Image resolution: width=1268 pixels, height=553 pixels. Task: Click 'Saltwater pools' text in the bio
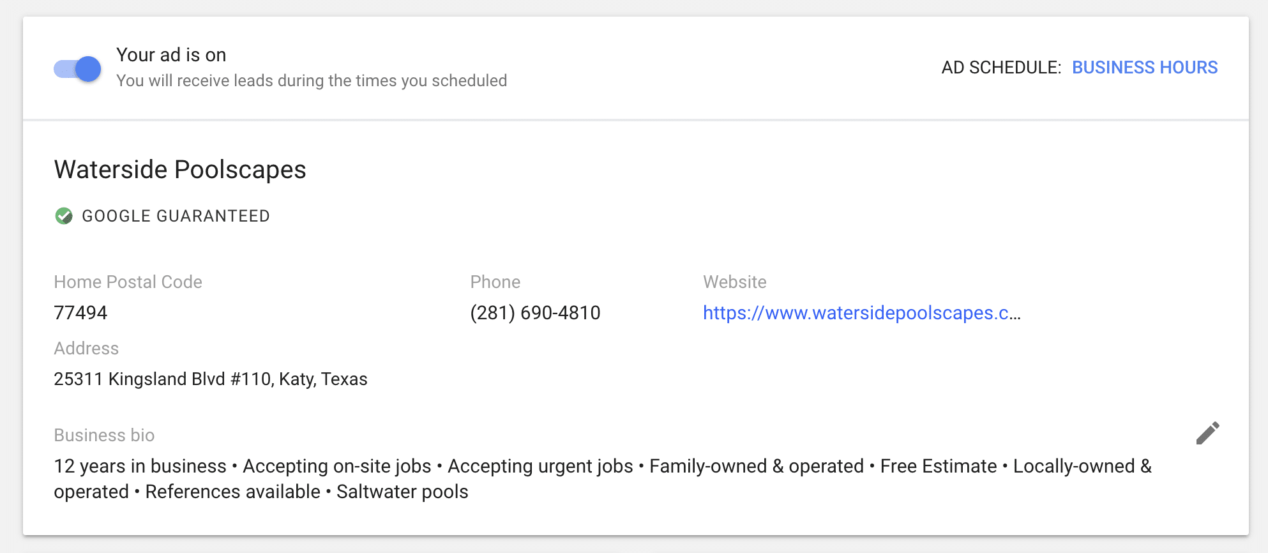pos(402,492)
